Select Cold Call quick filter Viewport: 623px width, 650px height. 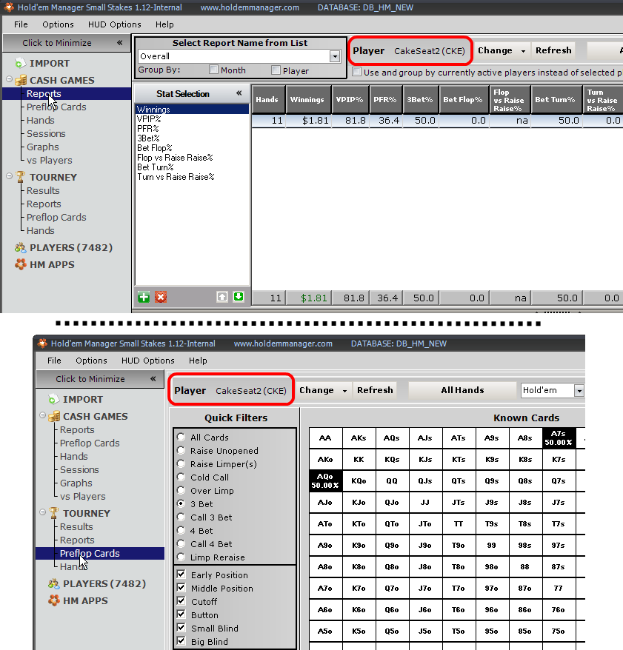click(x=181, y=477)
